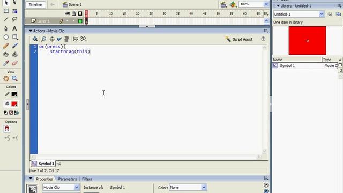Toggle library sort order arrow
Viewport: 343px width, 193px height.
pyautogui.click(x=340, y=60)
